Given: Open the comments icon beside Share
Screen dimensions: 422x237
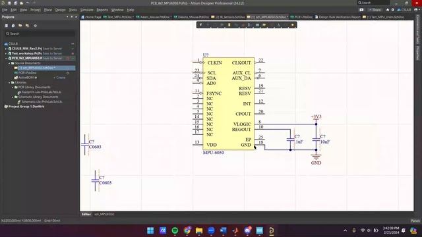Looking at the screenshot, I should [361, 10].
